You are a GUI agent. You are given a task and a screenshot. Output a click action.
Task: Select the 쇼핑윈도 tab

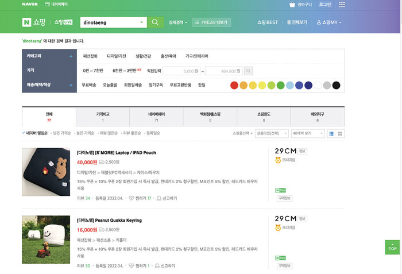[264, 117]
